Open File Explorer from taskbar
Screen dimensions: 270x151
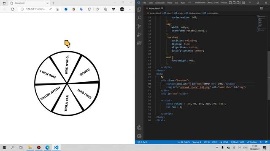30,147
